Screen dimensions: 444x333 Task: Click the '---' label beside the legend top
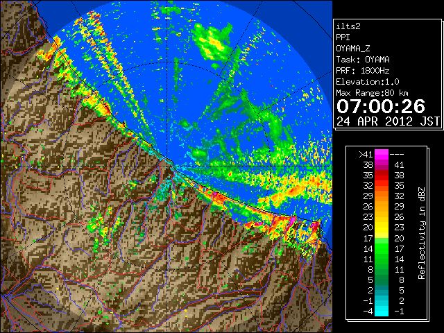[x=397, y=155]
